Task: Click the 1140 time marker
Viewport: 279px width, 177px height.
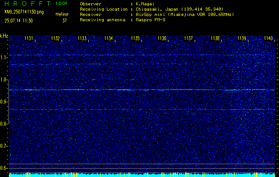Action: click(x=268, y=38)
